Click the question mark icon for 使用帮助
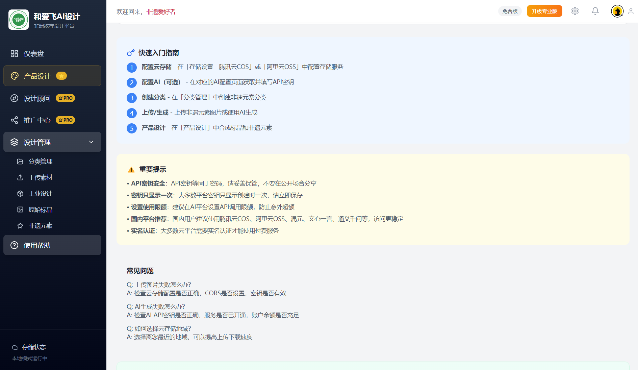Image resolution: width=638 pixels, height=370 pixels. 14,245
